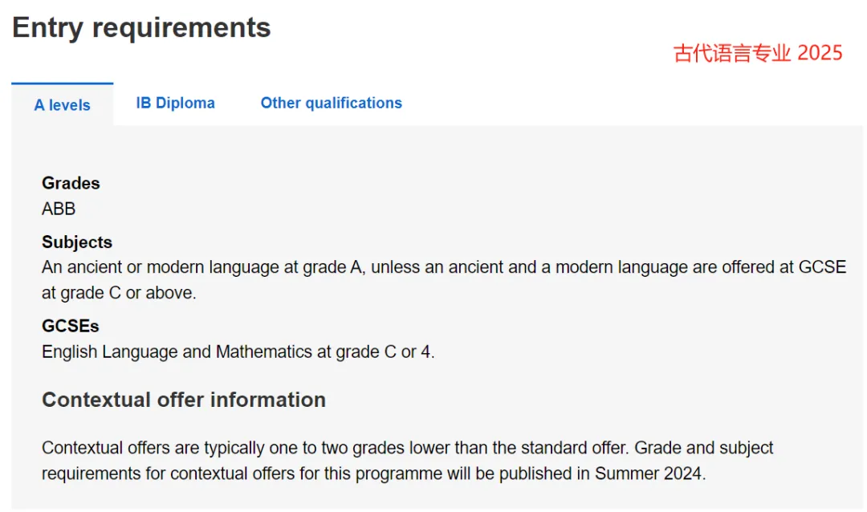Viewport: 867px width, 512px height.
Task: Switch to the IB Diploma tab
Action: point(175,103)
